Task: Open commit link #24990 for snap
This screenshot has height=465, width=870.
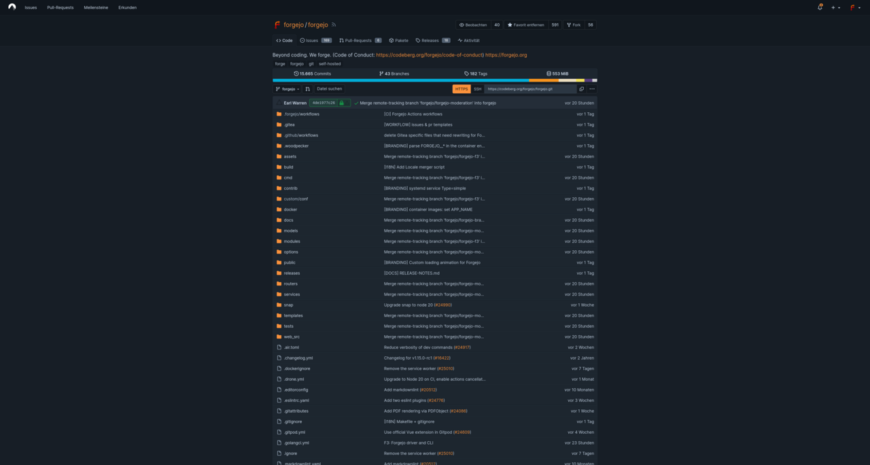Action: [x=443, y=305]
